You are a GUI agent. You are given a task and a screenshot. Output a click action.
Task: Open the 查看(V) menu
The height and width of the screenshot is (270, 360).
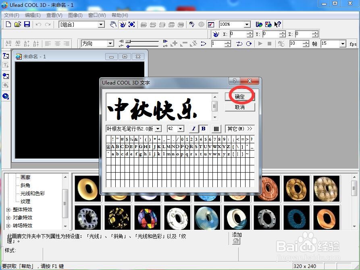(54, 15)
